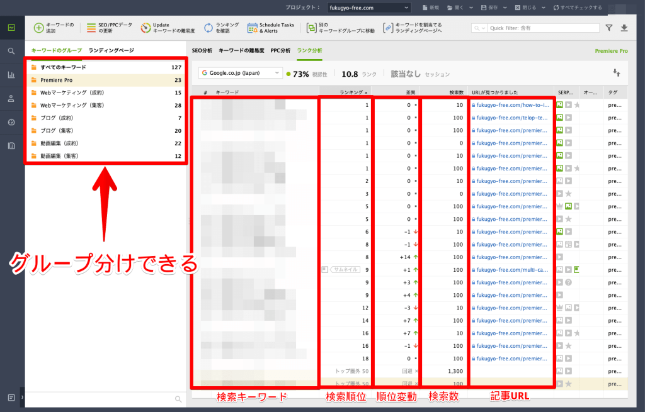Expand the sidebar collapse arrow at bottom
This screenshot has width=645, height=412.
click(x=22, y=397)
